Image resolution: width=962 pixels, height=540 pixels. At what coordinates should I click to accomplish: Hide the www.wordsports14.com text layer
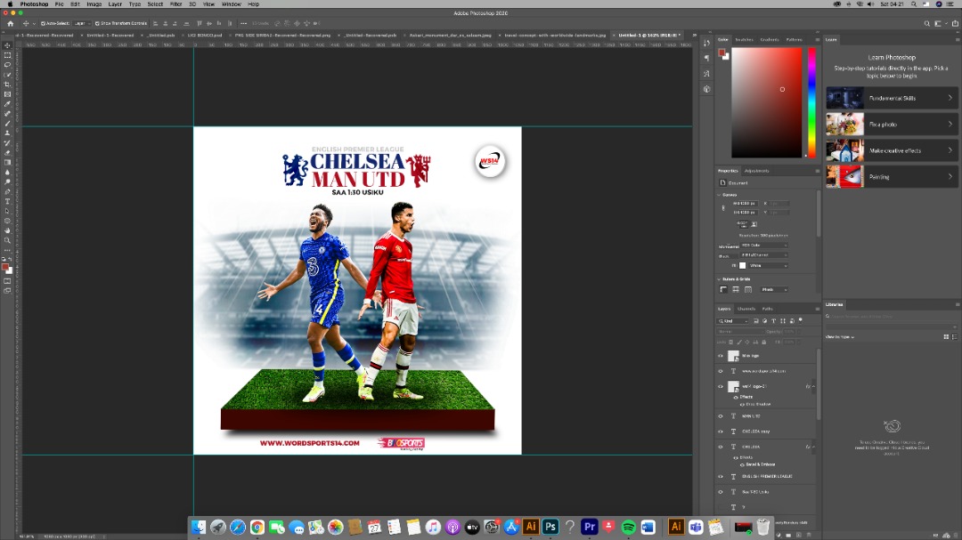pos(721,371)
